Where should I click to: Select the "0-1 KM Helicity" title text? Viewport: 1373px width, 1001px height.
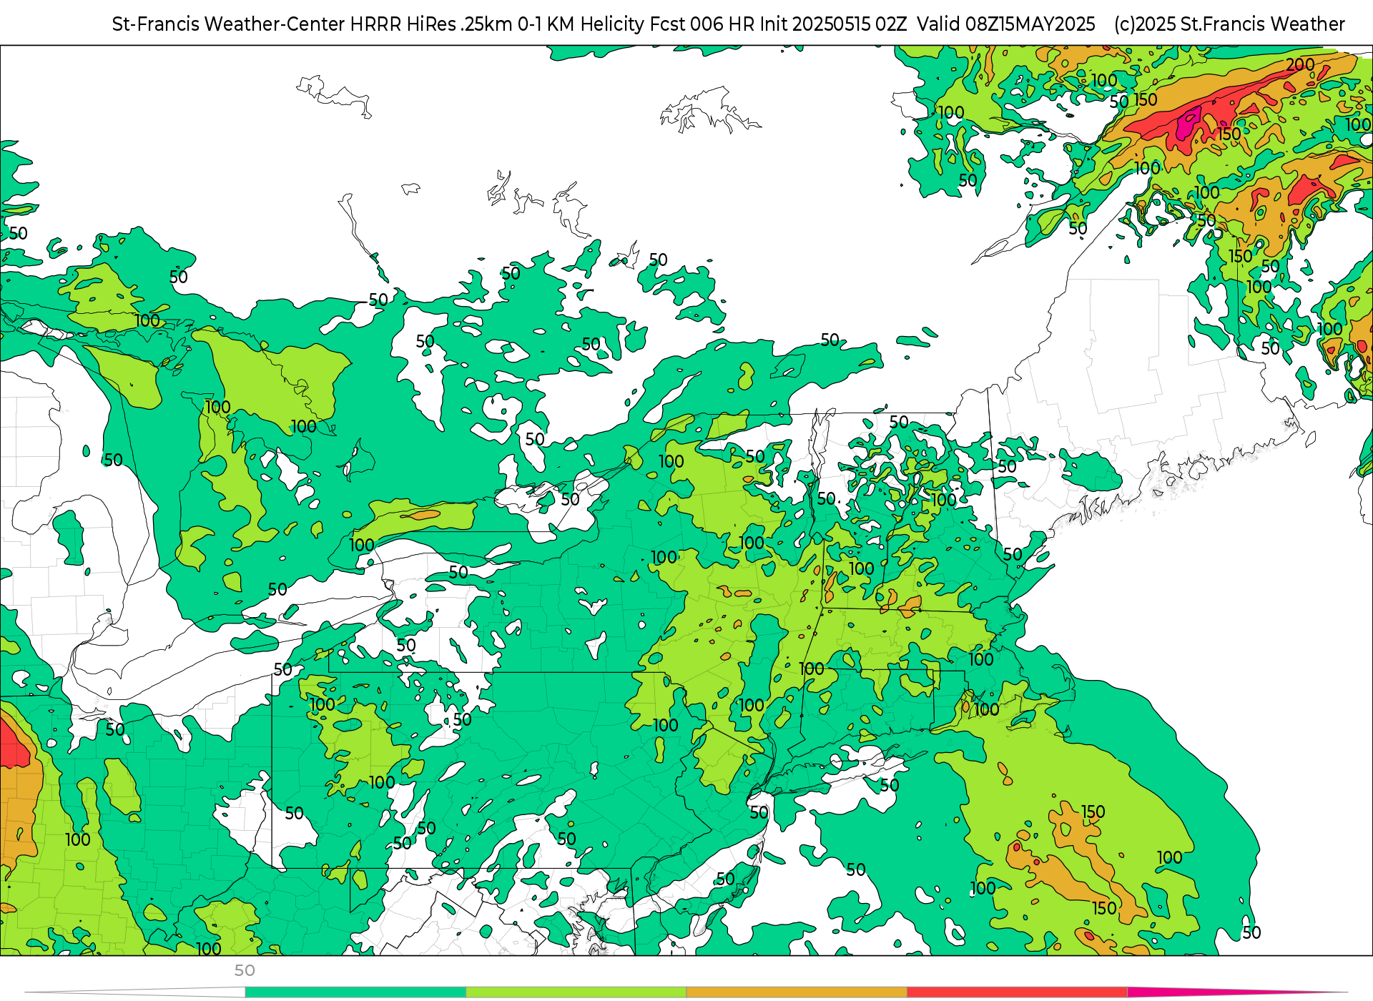tap(581, 24)
